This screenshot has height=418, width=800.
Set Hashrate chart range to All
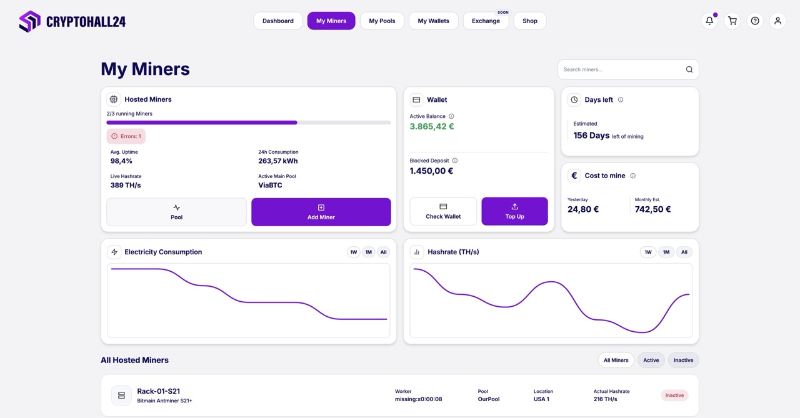pos(684,252)
